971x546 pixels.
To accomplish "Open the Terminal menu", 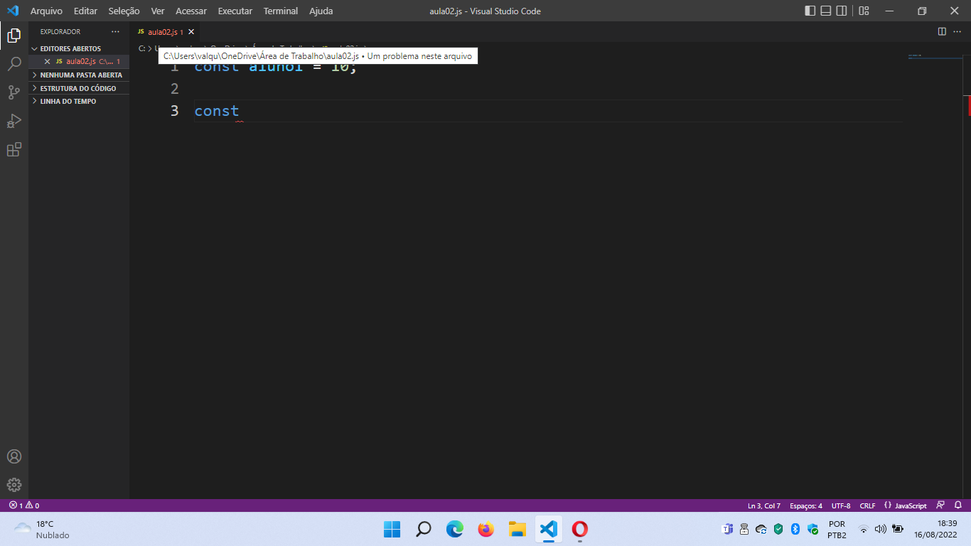I will click(281, 11).
